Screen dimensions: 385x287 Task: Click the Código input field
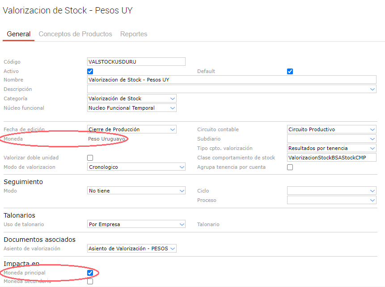tap(136, 62)
